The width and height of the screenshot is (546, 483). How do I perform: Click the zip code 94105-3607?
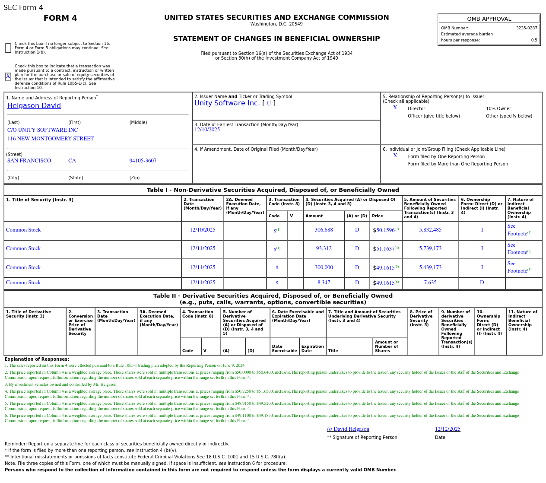pos(143,161)
